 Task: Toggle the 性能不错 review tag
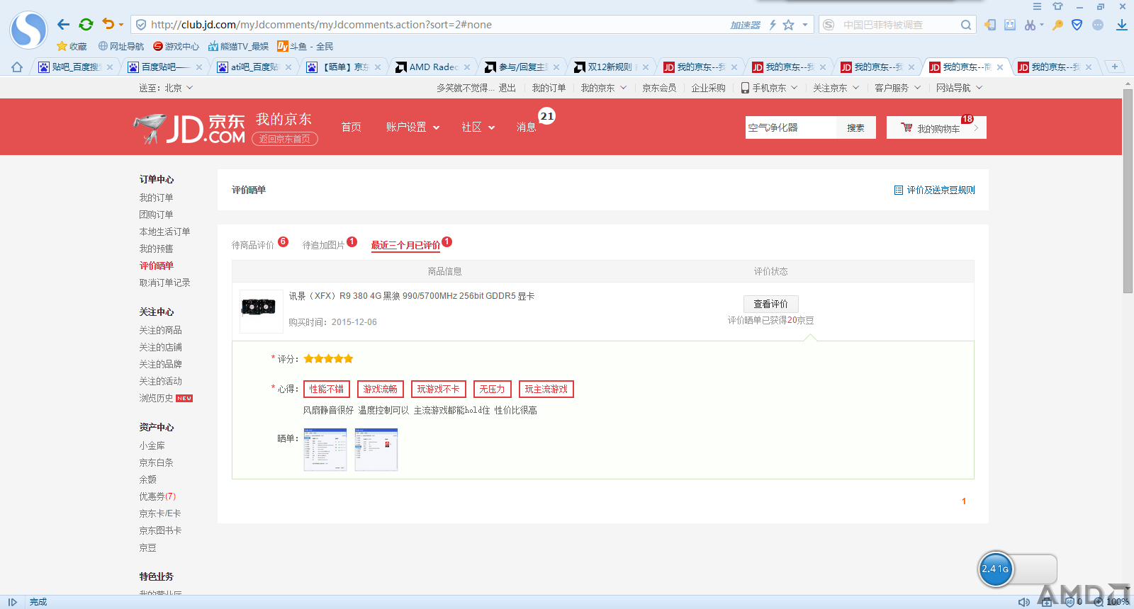coord(327,389)
